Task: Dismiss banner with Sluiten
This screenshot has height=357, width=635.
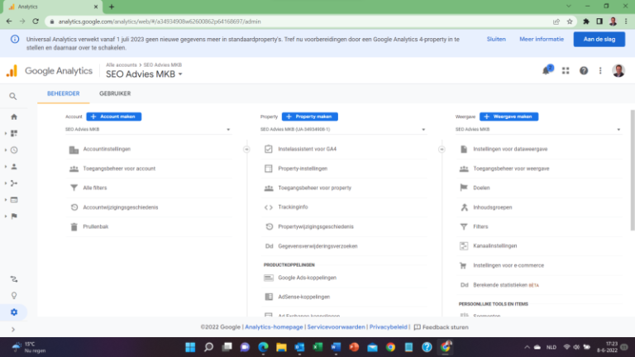Action: tap(496, 40)
